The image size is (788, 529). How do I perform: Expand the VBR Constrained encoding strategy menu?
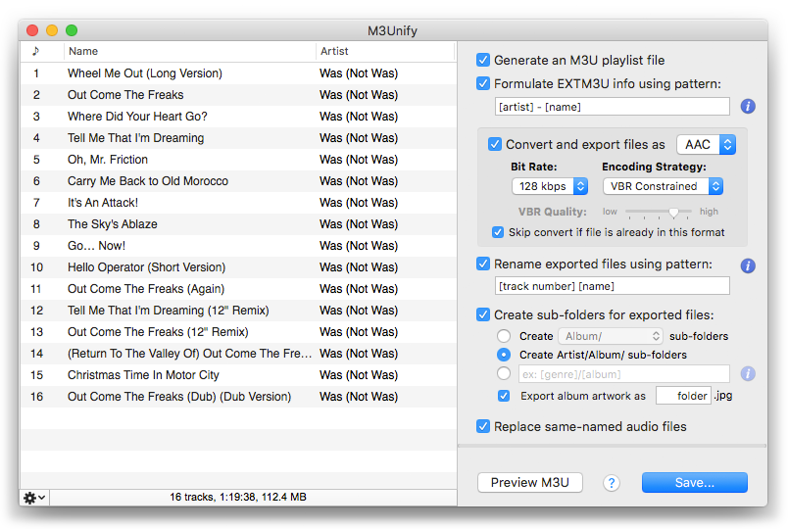coord(663,186)
